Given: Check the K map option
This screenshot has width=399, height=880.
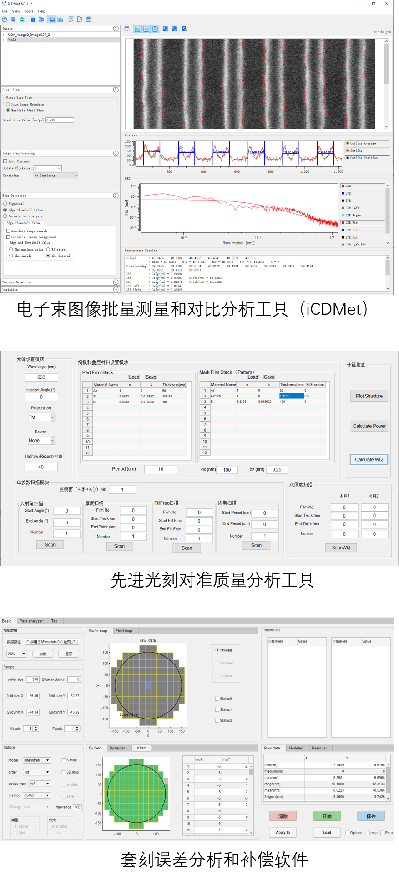Looking at the screenshot, I should tap(64, 760).
